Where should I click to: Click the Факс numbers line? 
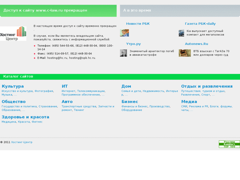(64, 54)
